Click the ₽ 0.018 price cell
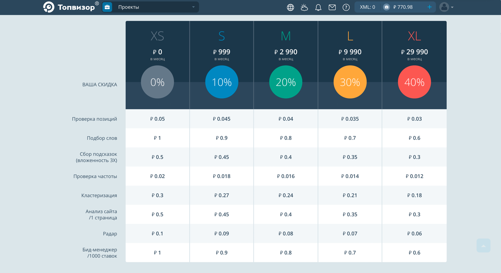The image size is (501, 273). point(221,176)
